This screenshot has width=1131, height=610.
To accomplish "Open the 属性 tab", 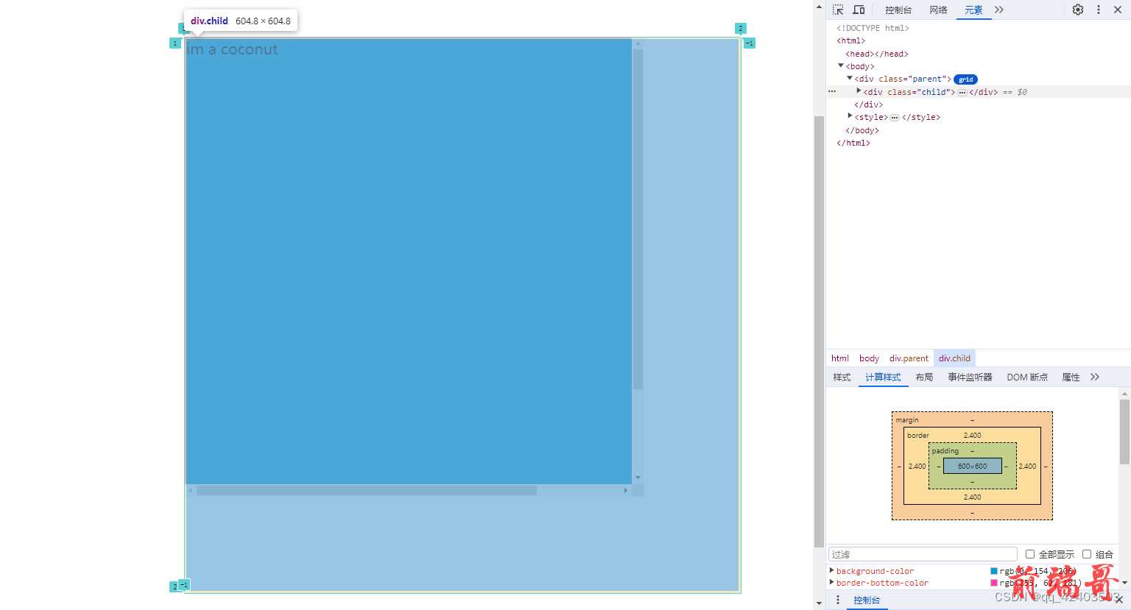I will point(1071,377).
